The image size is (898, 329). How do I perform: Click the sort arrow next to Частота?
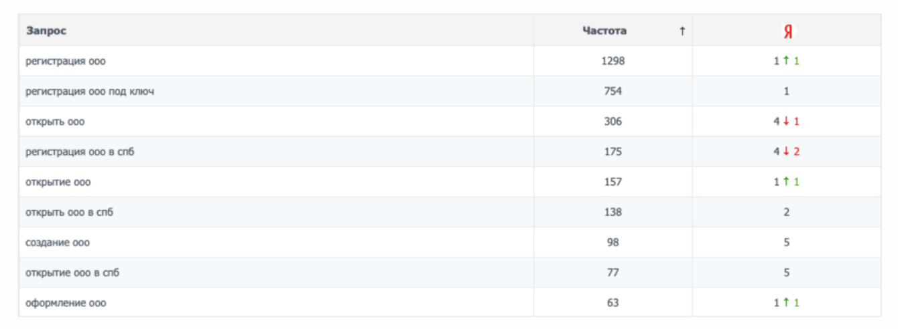tap(682, 31)
